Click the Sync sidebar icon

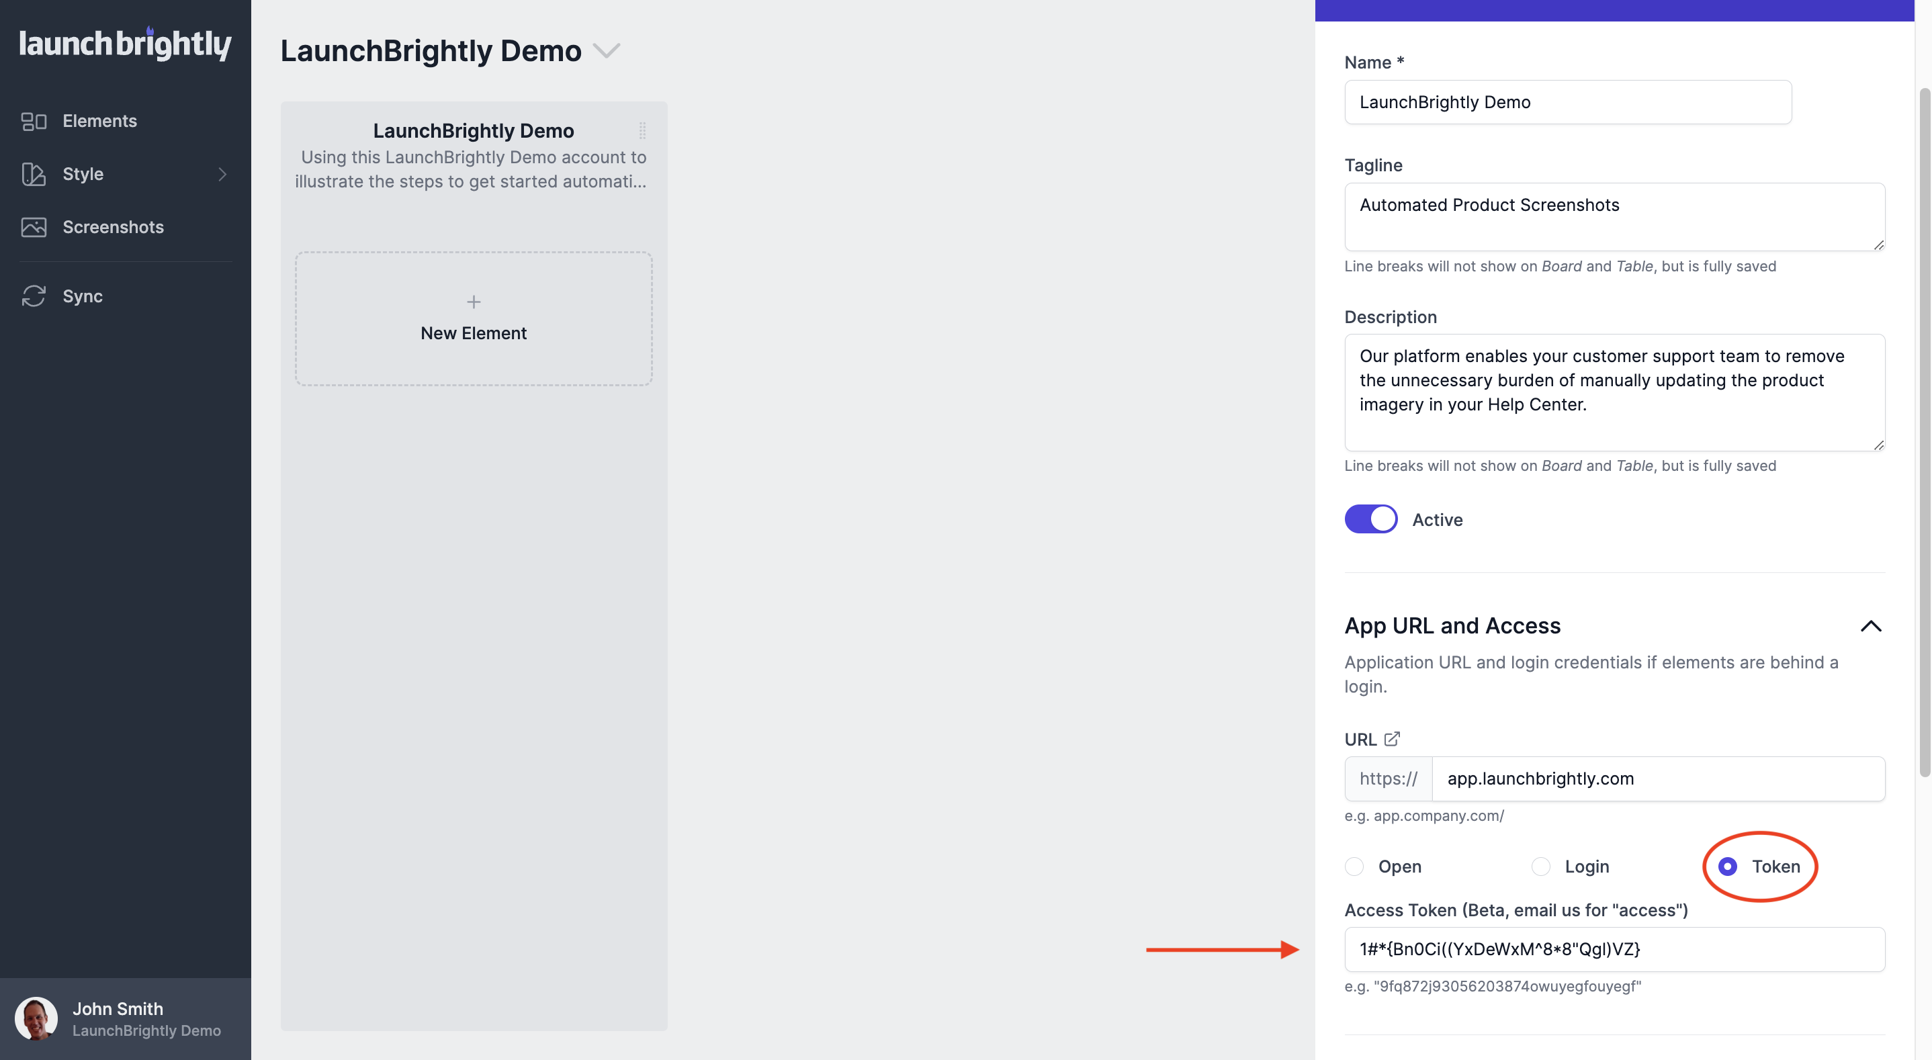[34, 296]
